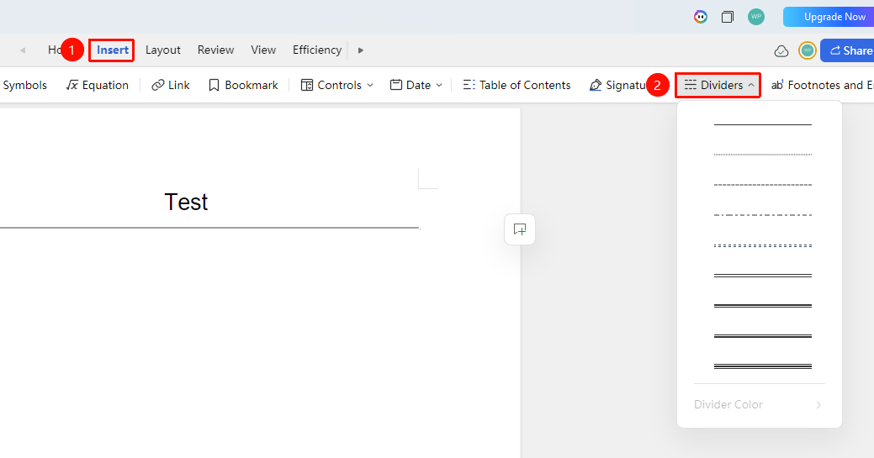This screenshot has height=458, width=874.
Task: Open the colorful AI assistant icon
Action: coord(700,17)
